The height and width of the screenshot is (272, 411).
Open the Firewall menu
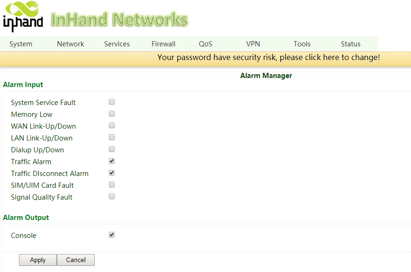pos(163,44)
